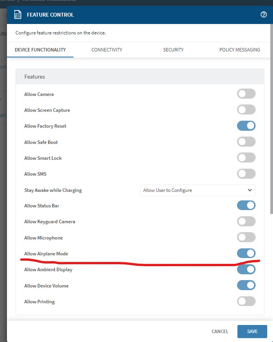Enable the Allow Printing switch

tap(246, 302)
